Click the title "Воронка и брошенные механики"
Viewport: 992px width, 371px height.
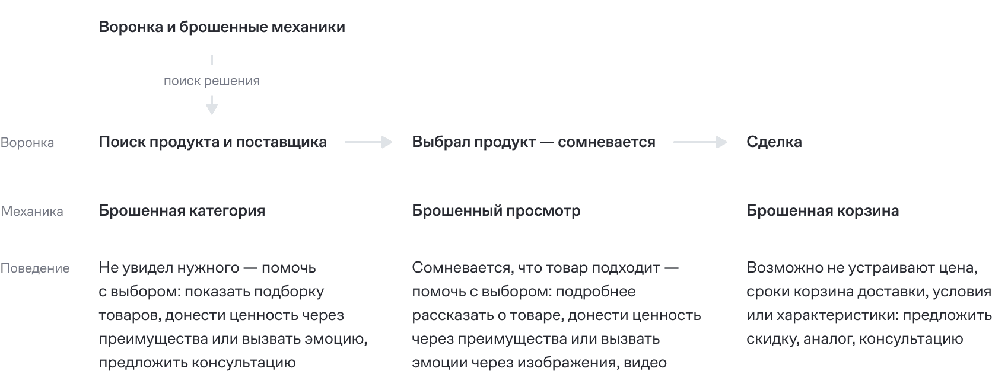(x=222, y=27)
